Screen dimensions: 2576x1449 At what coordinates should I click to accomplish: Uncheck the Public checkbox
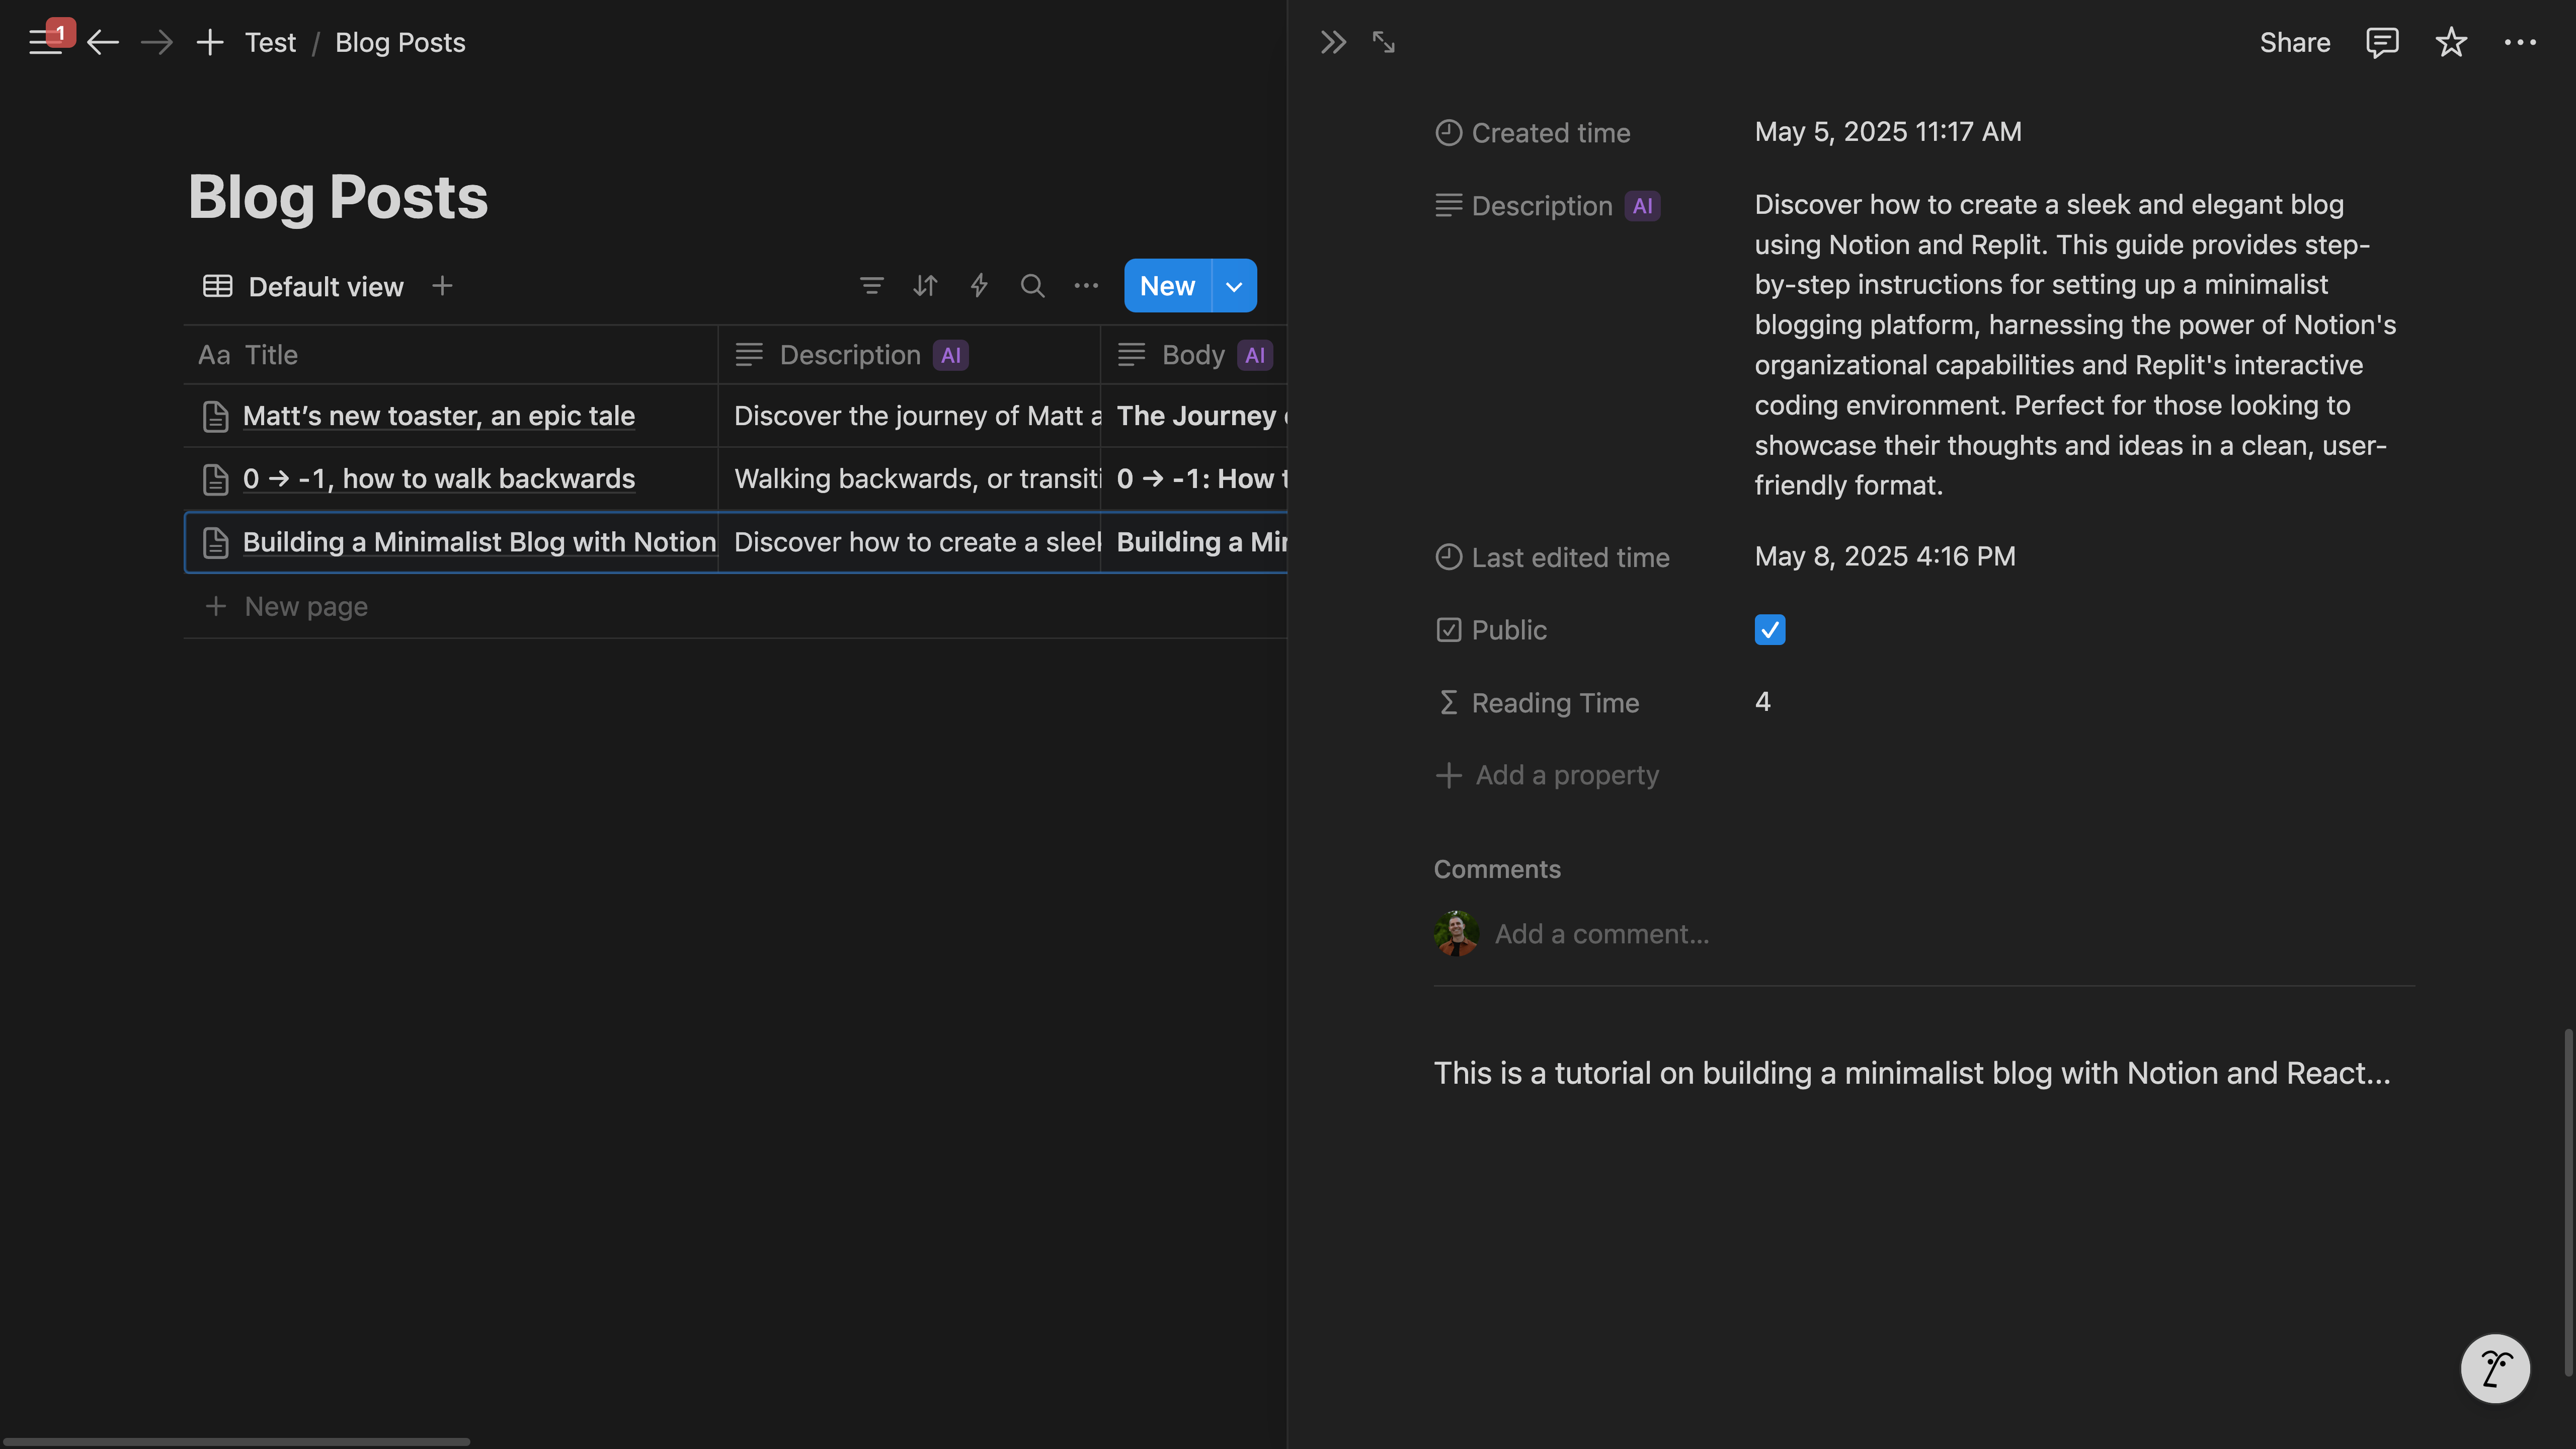[x=1769, y=630]
